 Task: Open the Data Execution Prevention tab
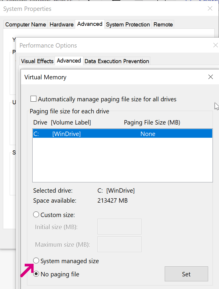pyautogui.click(x=117, y=61)
